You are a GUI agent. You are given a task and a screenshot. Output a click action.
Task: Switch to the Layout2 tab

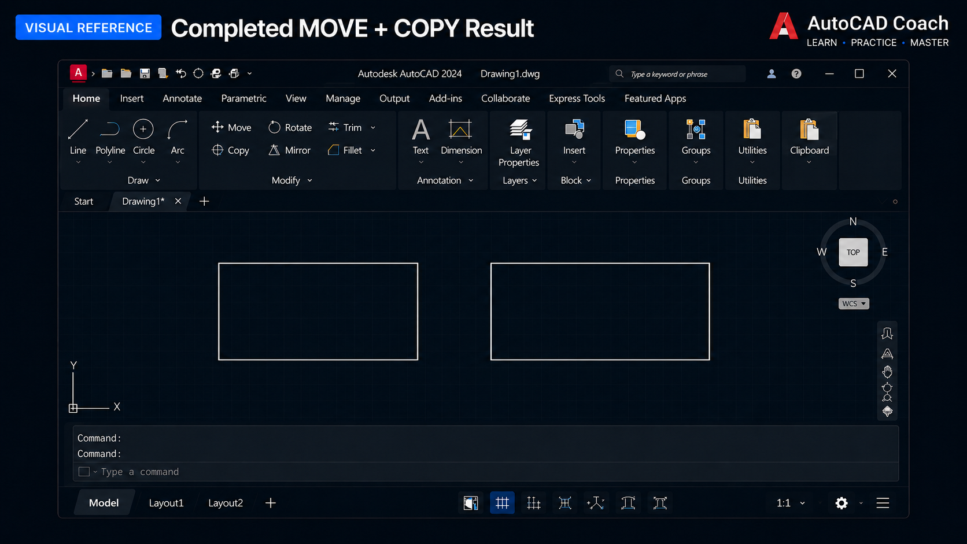[226, 503]
